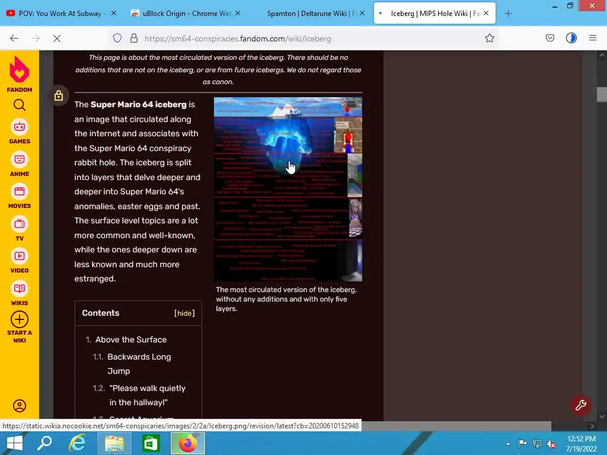607x455 pixels.
Task: Click the page lock (protected) icon
Action: point(59,95)
